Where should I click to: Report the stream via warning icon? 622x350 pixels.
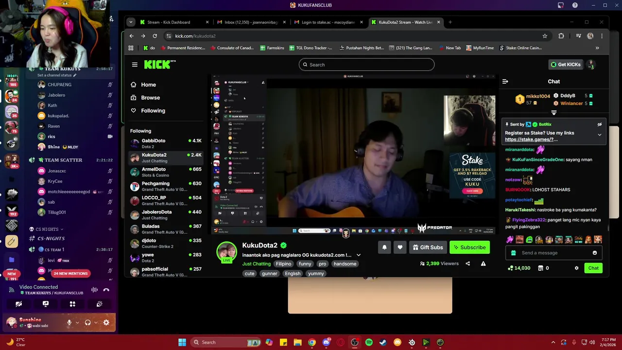(x=483, y=263)
